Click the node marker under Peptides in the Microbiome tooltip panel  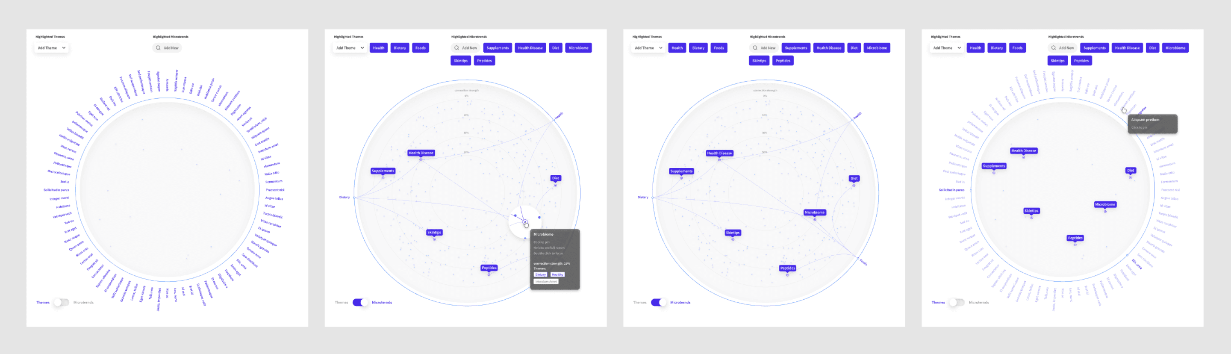[489, 275]
